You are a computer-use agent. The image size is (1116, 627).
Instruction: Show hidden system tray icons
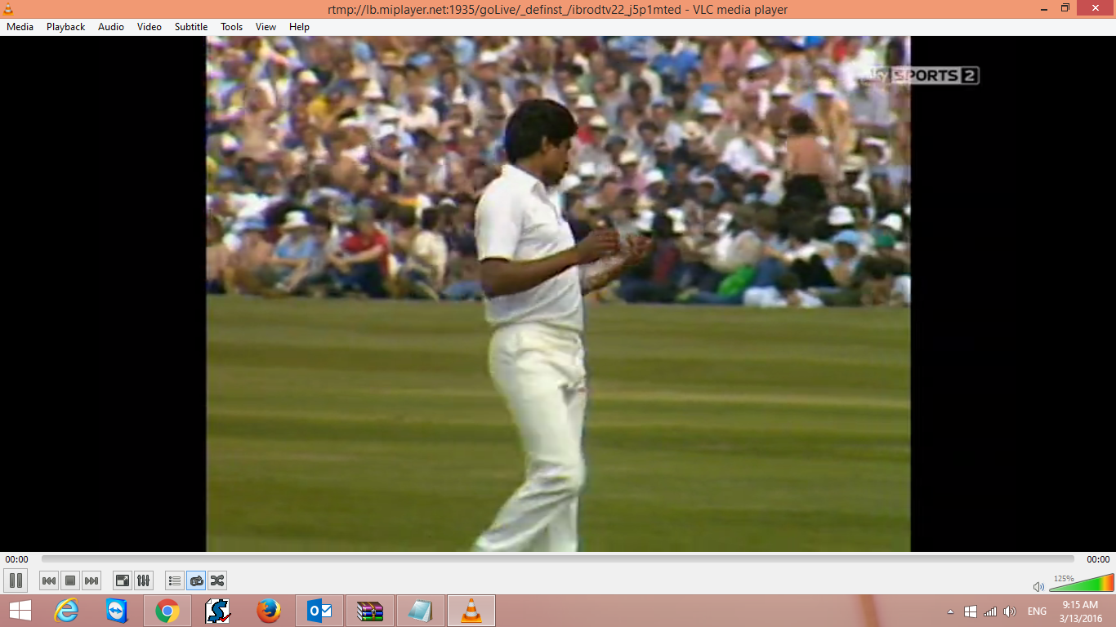click(950, 611)
